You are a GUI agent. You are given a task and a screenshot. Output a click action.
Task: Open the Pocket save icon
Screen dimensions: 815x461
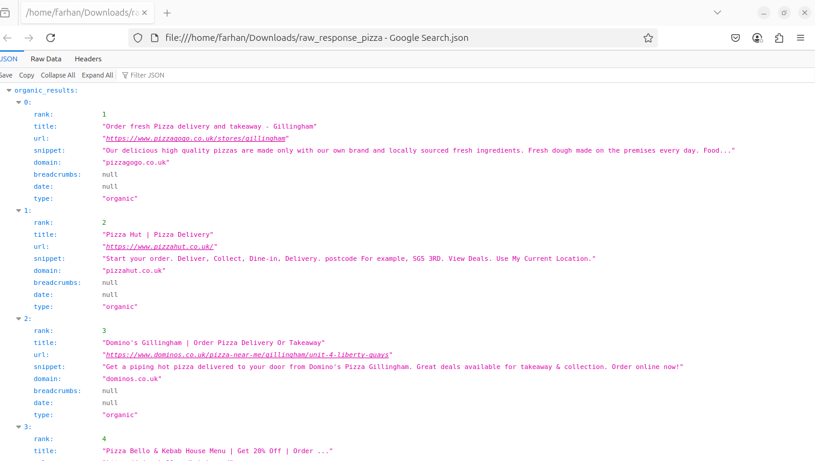[736, 38]
